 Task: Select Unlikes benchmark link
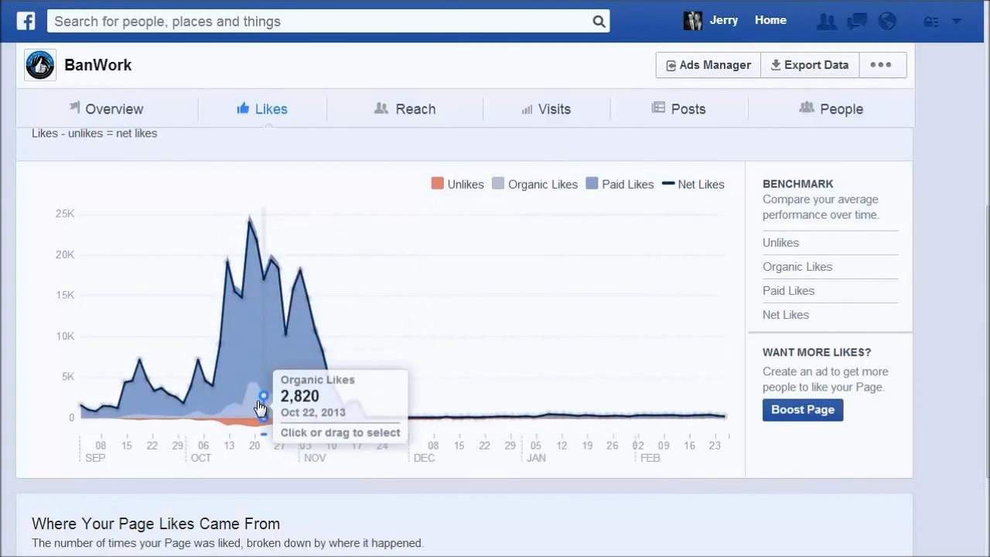[x=780, y=243]
